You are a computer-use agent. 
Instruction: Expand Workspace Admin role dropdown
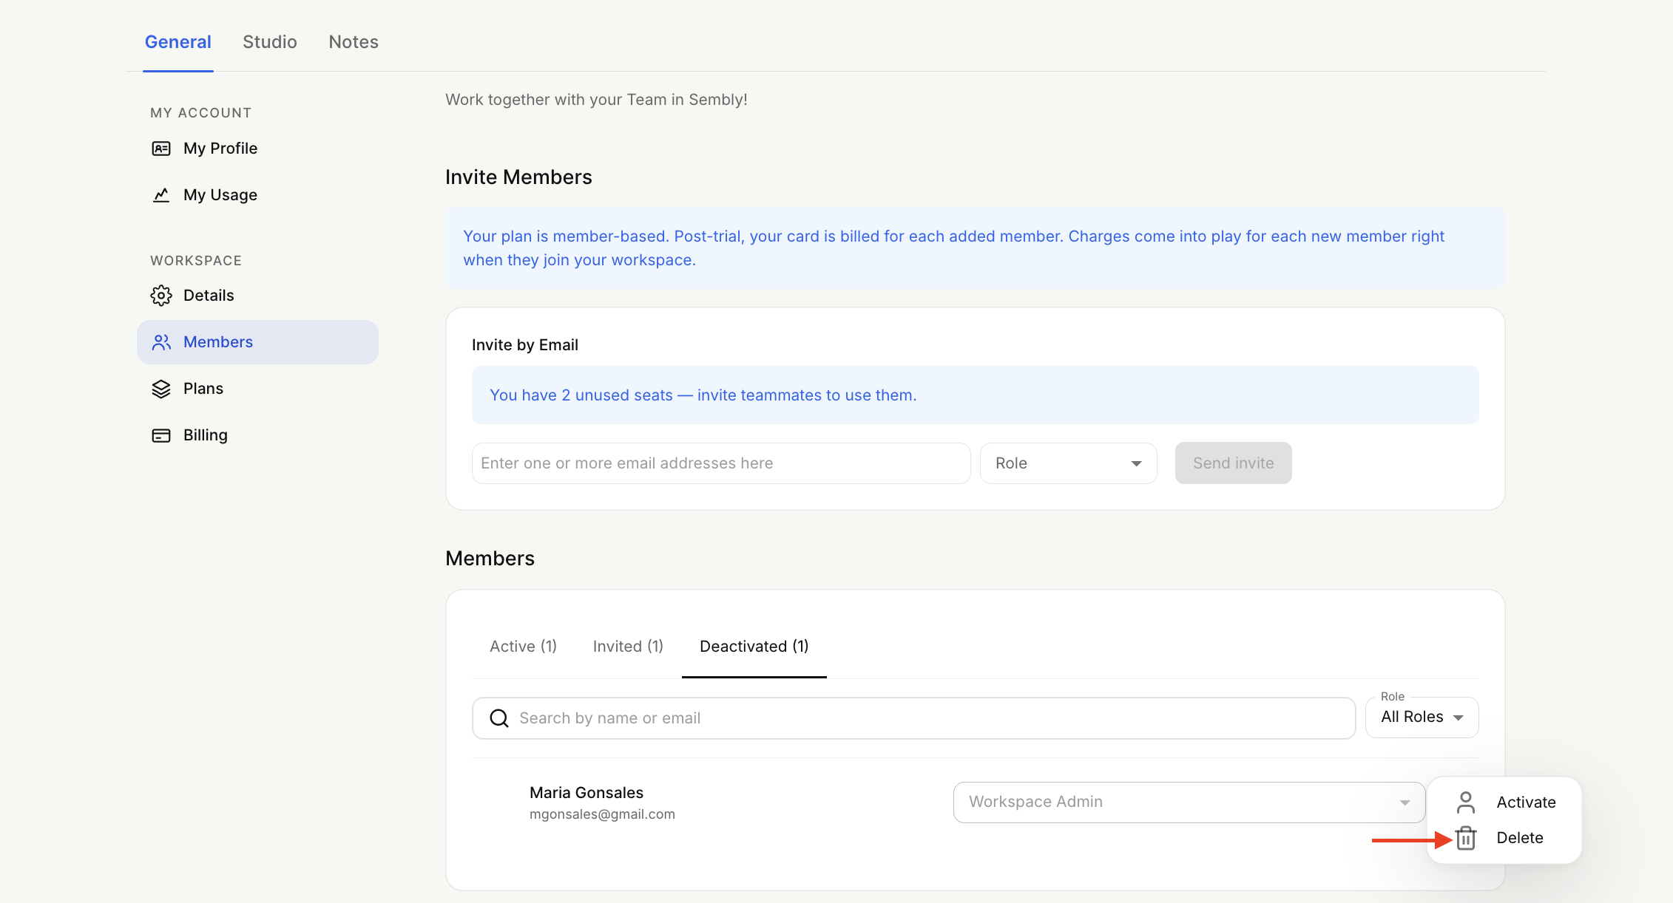click(1189, 803)
